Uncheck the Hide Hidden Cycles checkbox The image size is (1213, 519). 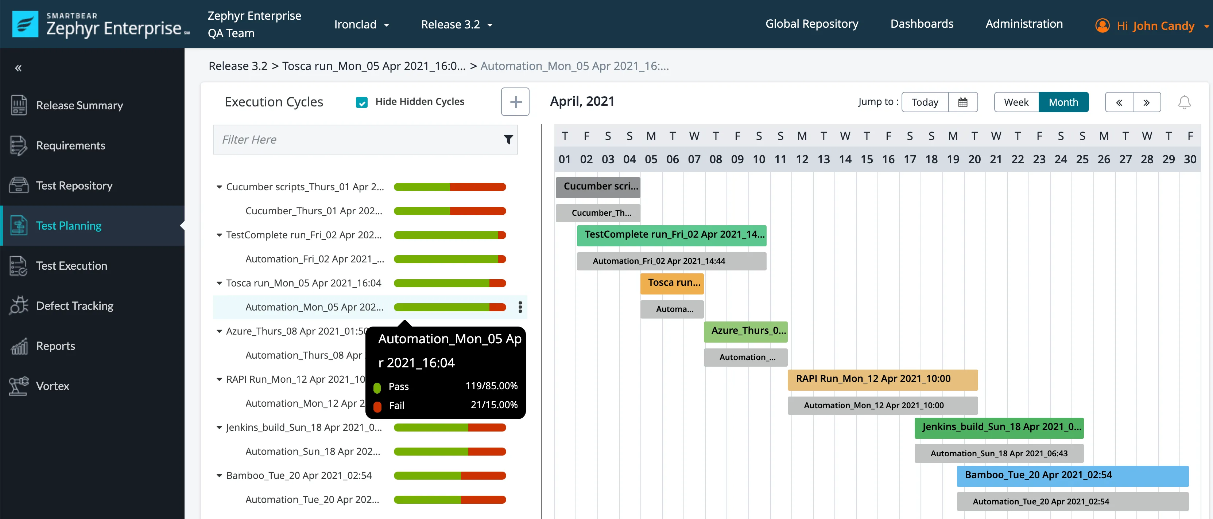[x=362, y=102]
